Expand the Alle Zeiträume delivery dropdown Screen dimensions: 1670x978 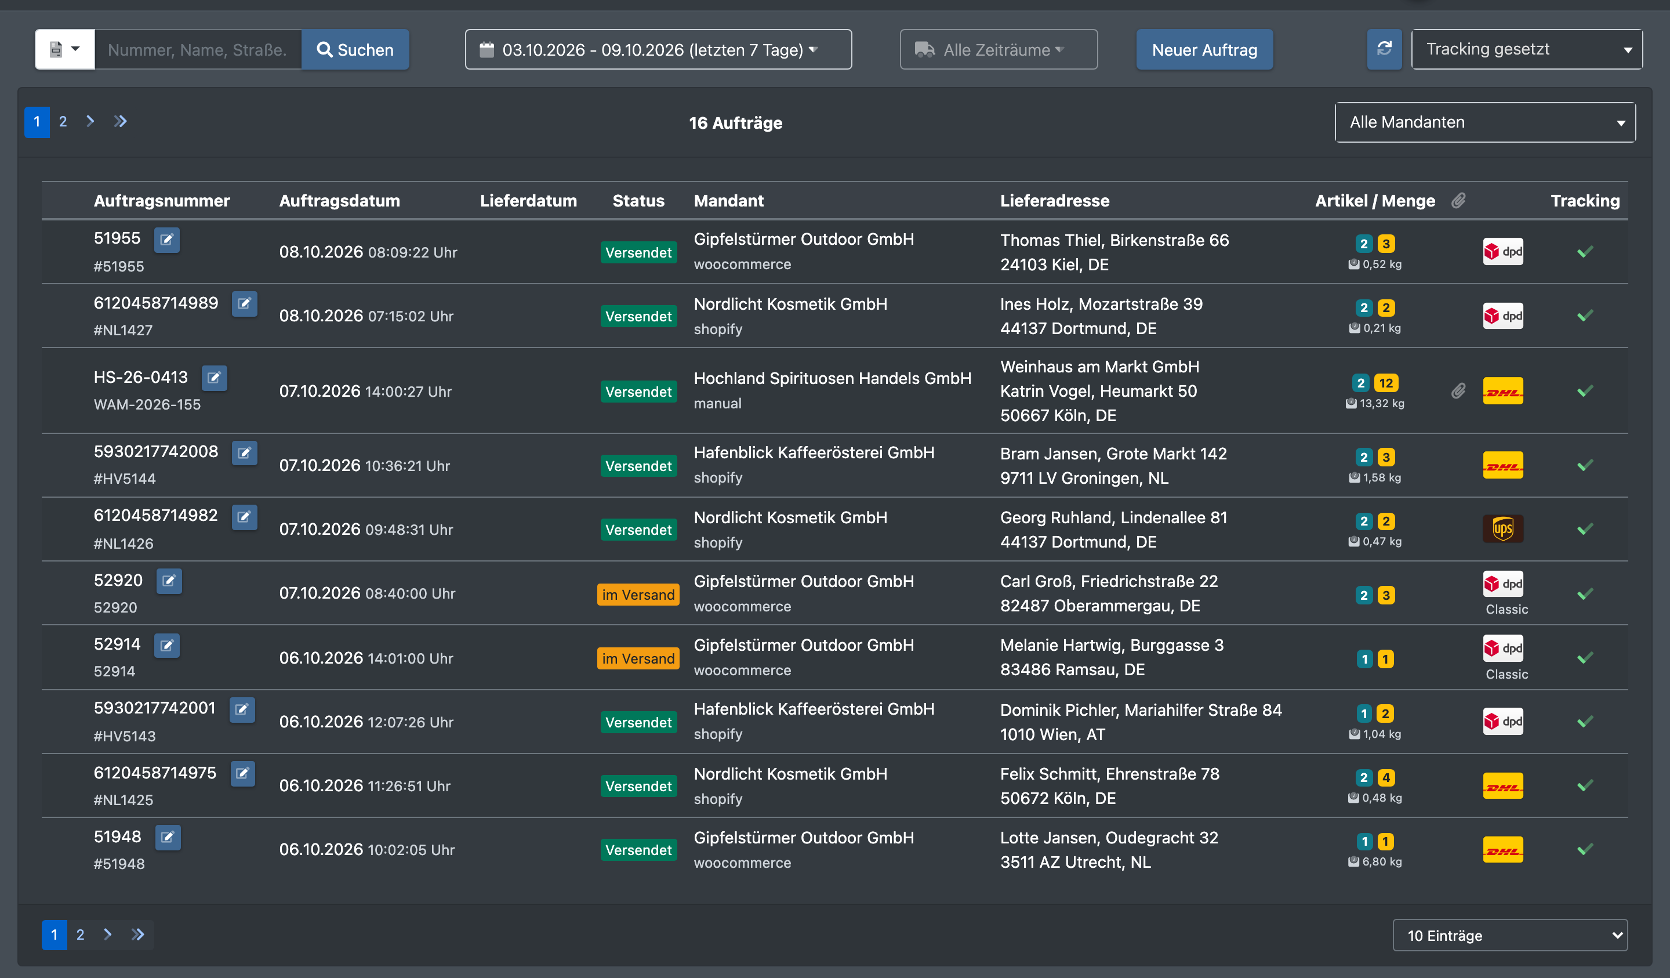pos(998,49)
